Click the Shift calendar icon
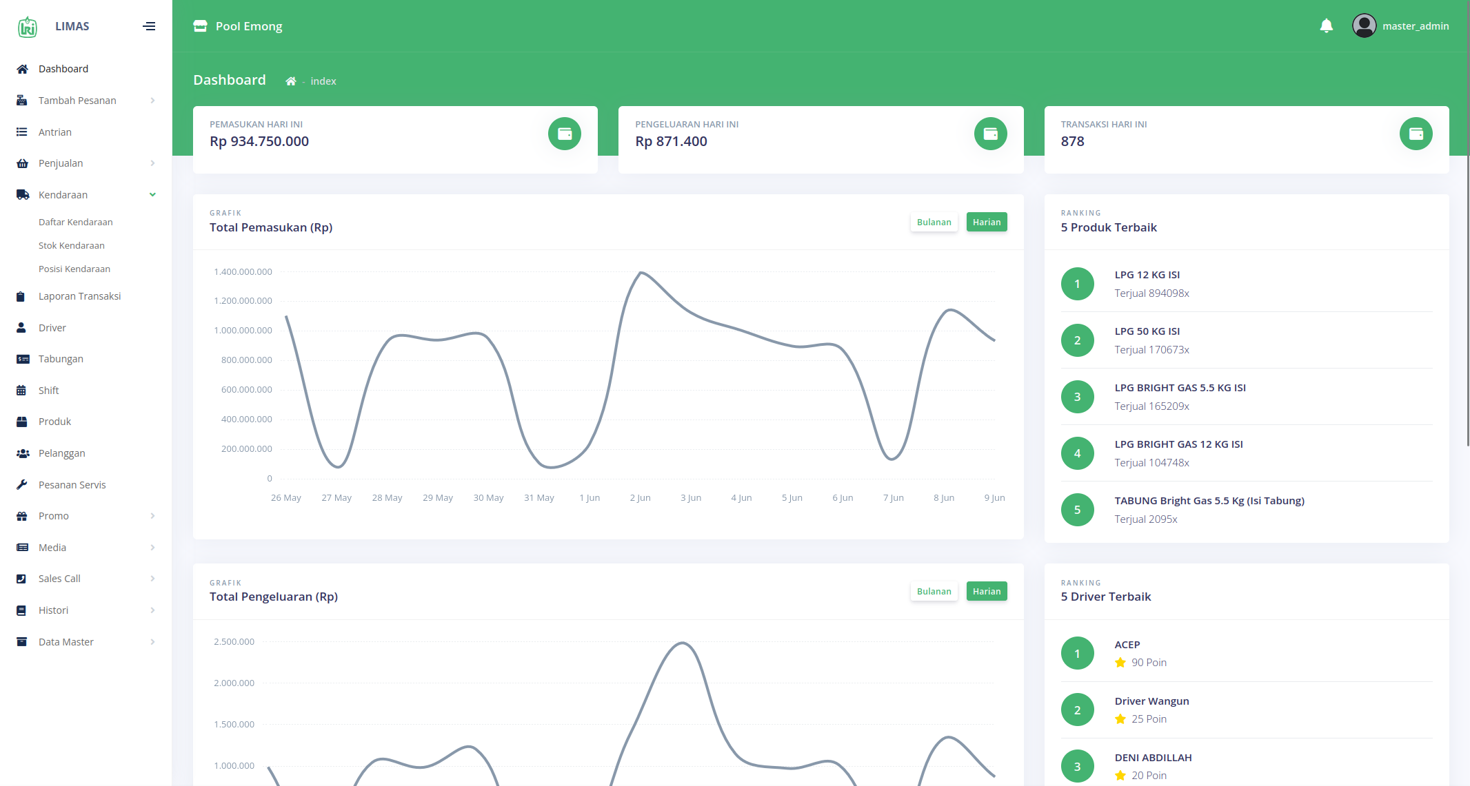 (21, 391)
